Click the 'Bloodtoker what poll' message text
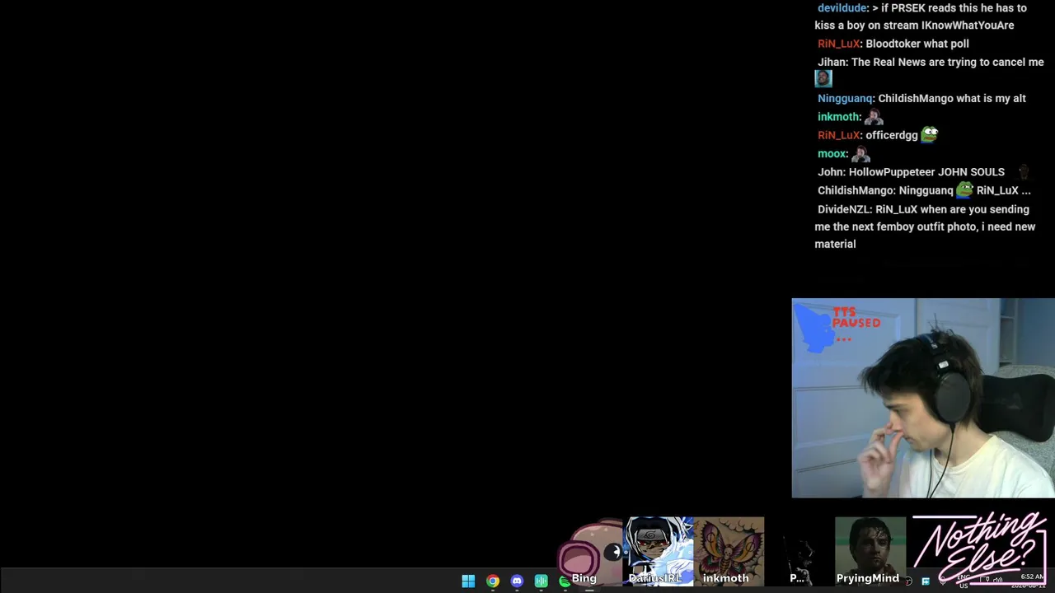This screenshot has width=1055, height=593. (x=917, y=44)
